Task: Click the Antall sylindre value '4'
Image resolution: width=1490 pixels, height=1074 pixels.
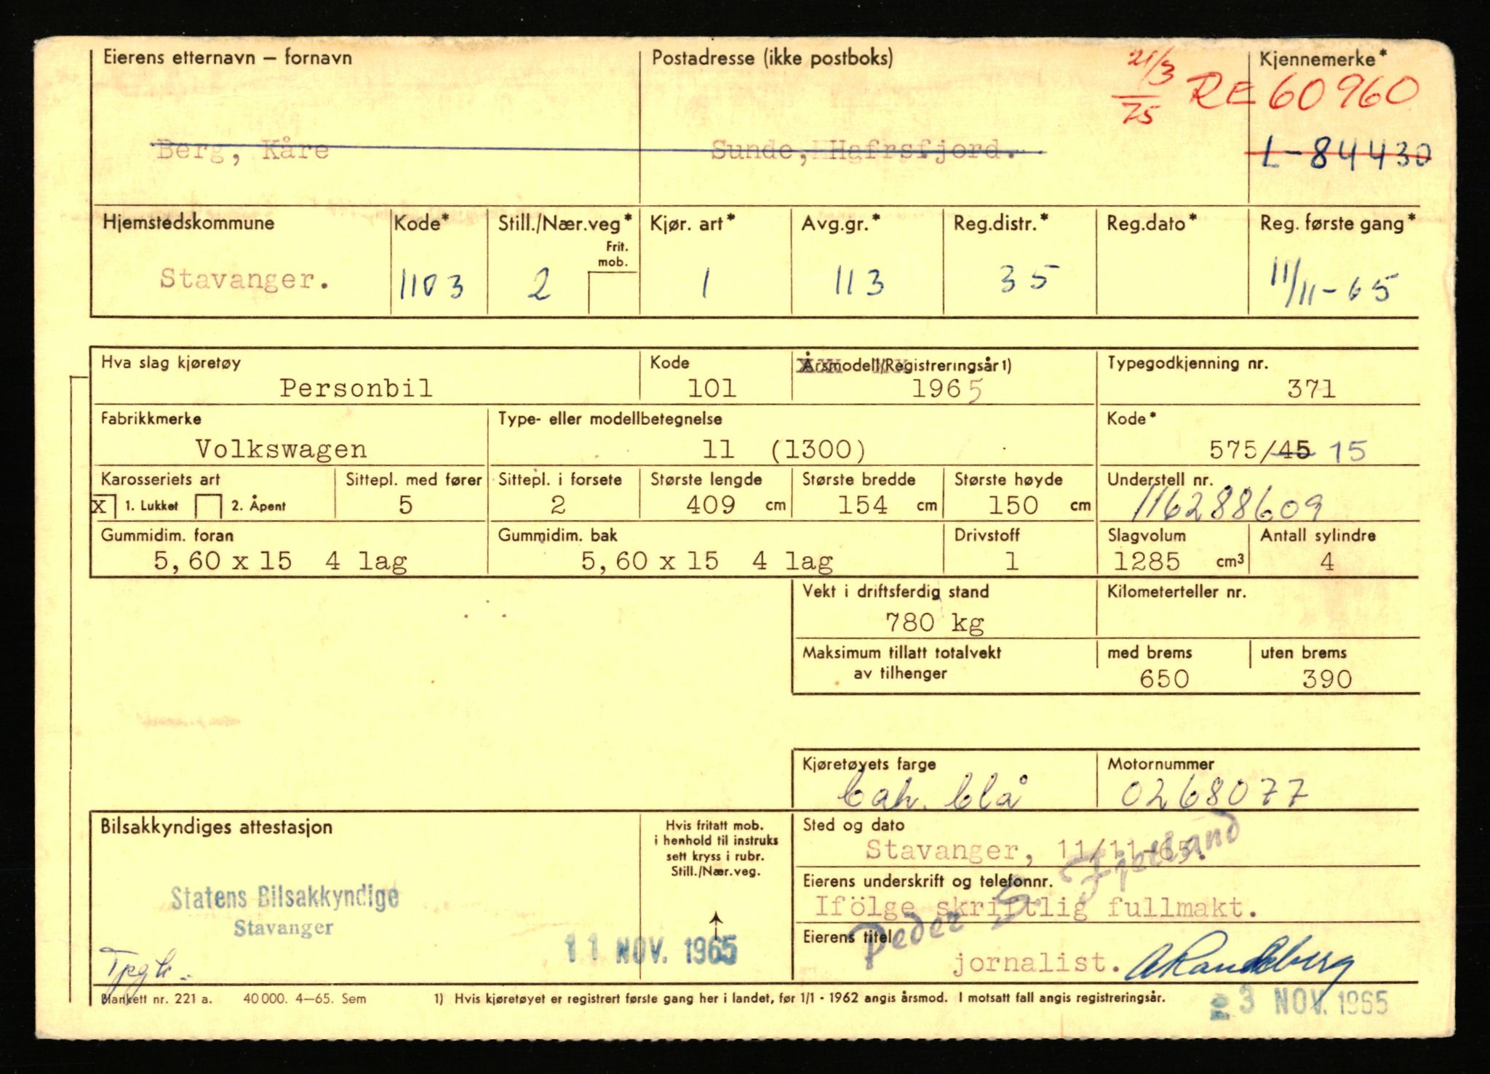Action: coord(1327,561)
